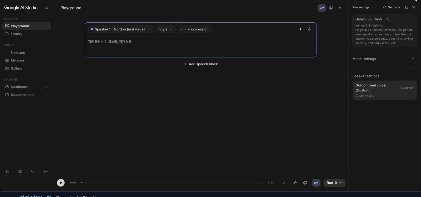Collapse the left sidebar menu
421x197 pixels.
point(47,8)
